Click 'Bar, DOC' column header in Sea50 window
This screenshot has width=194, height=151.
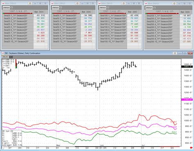tap(86, 12)
